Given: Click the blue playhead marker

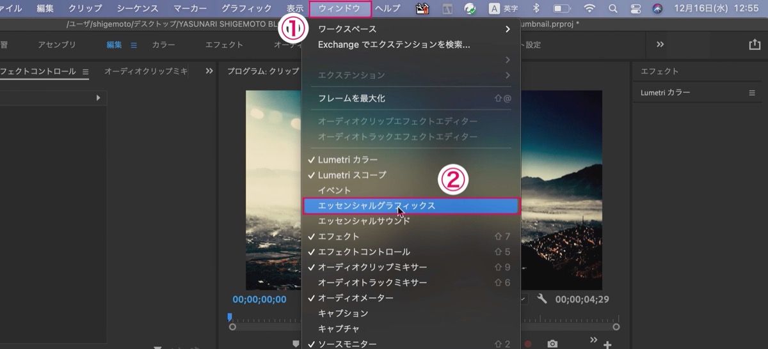Looking at the screenshot, I should [x=230, y=316].
